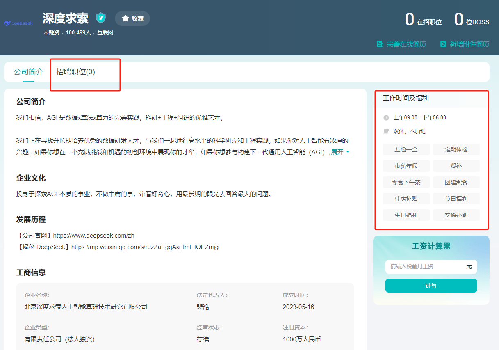Image resolution: width=499 pixels, height=350 pixels.
Task: Click the 0 在招职位 counter
Action: coord(423,20)
